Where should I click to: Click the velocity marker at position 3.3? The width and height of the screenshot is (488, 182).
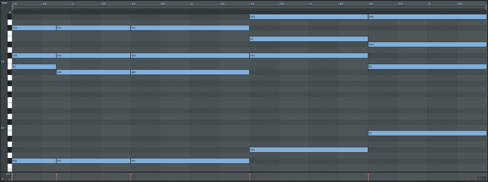coord(249,174)
